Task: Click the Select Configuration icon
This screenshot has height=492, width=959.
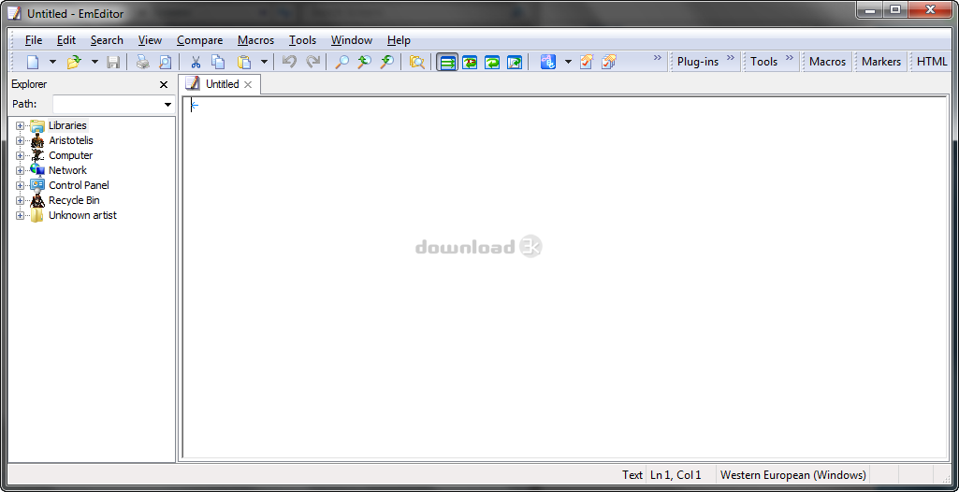Action: coord(548,62)
